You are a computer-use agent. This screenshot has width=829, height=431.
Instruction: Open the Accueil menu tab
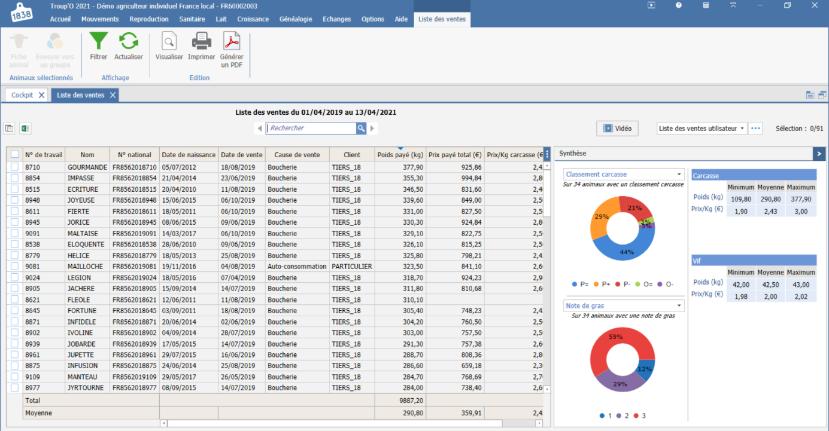60,19
